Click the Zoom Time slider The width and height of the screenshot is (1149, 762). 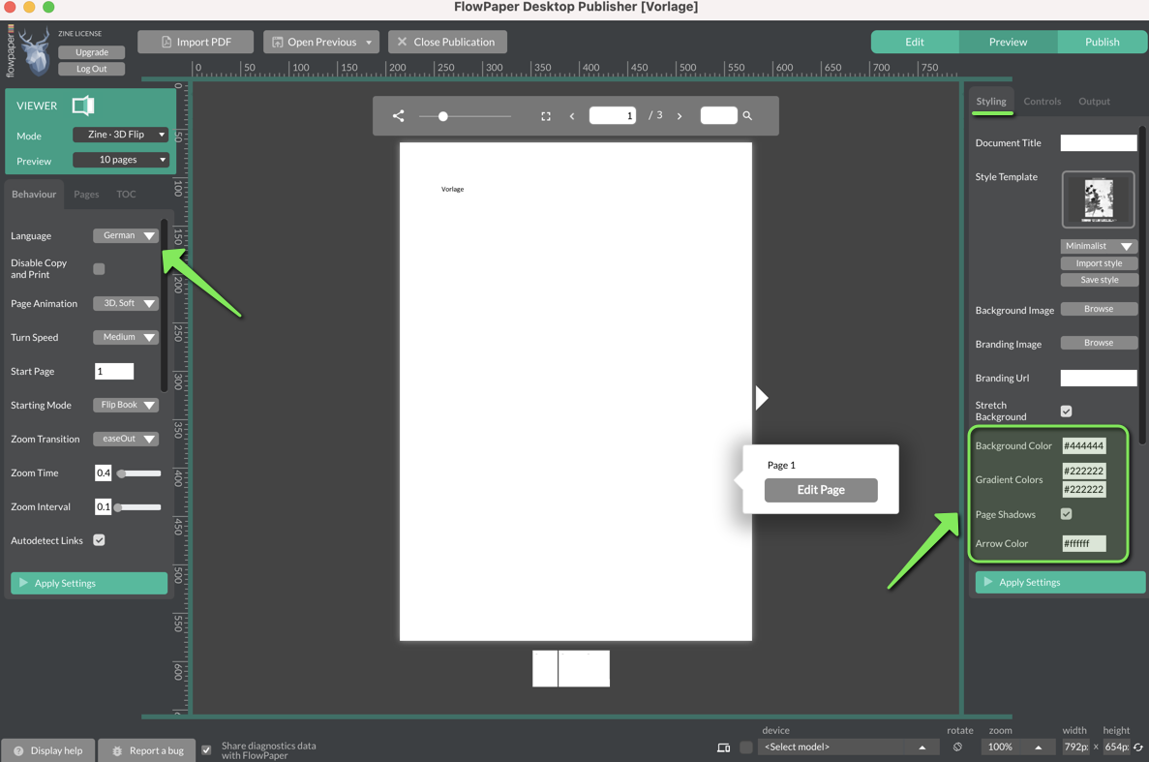[138, 473]
